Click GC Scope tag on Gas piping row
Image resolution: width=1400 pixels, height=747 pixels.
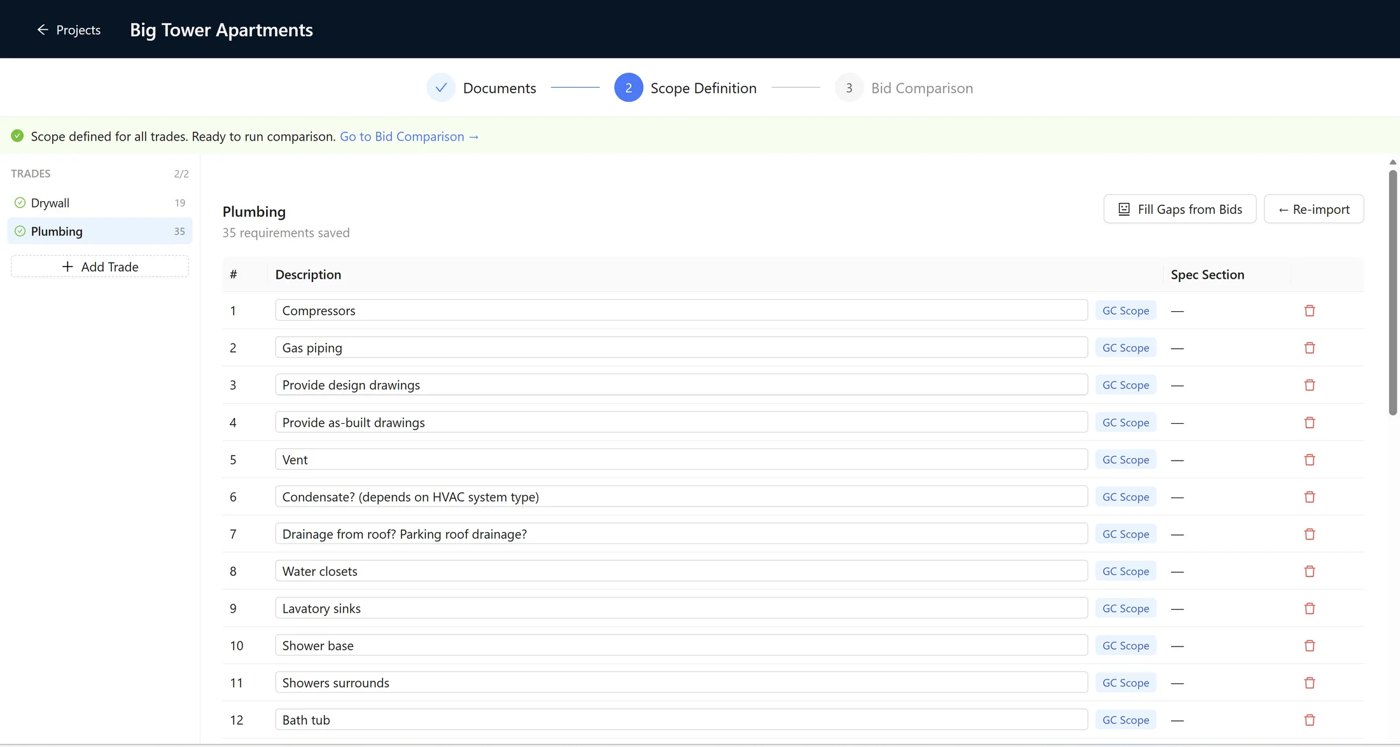1126,347
